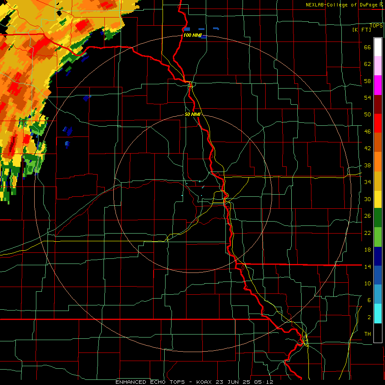The width and height of the screenshot is (385, 385).
Task: Click the gold legend swatch
Action: pos(378,181)
